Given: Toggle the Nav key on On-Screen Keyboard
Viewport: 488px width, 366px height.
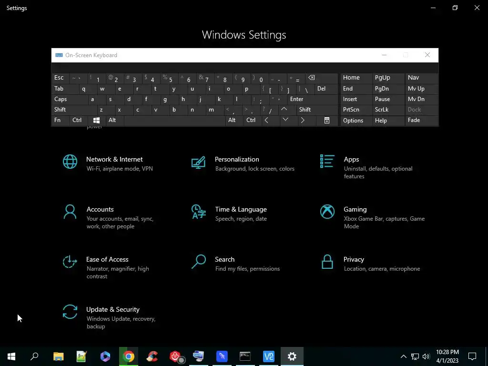Looking at the screenshot, I should point(421,78).
